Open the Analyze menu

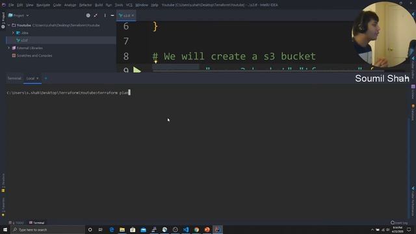[x=70, y=5]
